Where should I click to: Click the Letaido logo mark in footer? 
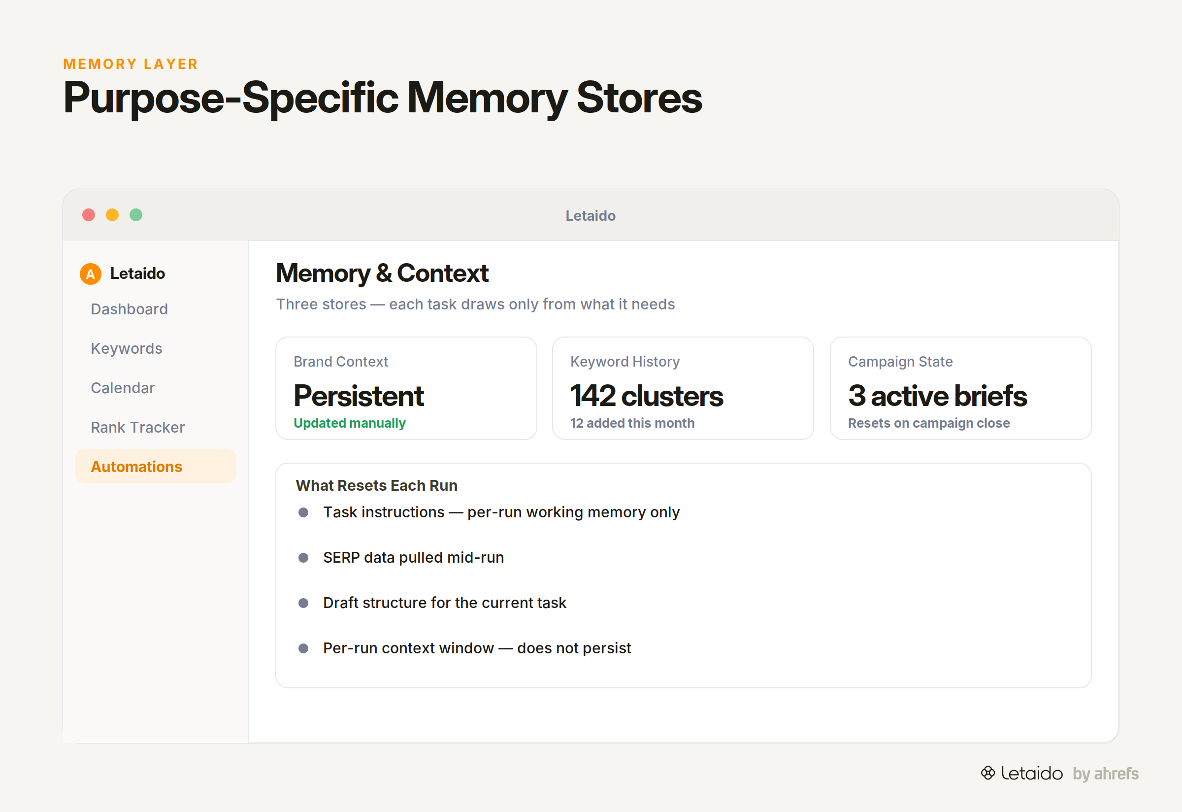coord(988,773)
